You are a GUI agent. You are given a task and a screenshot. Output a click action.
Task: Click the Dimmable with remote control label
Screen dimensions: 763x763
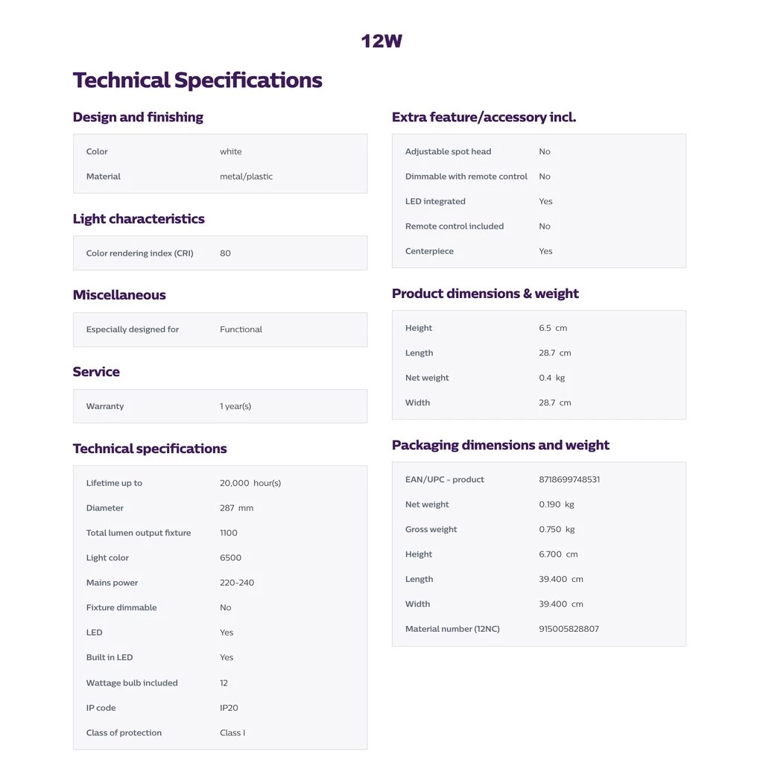pyautogui.click(x=466, y=177)
